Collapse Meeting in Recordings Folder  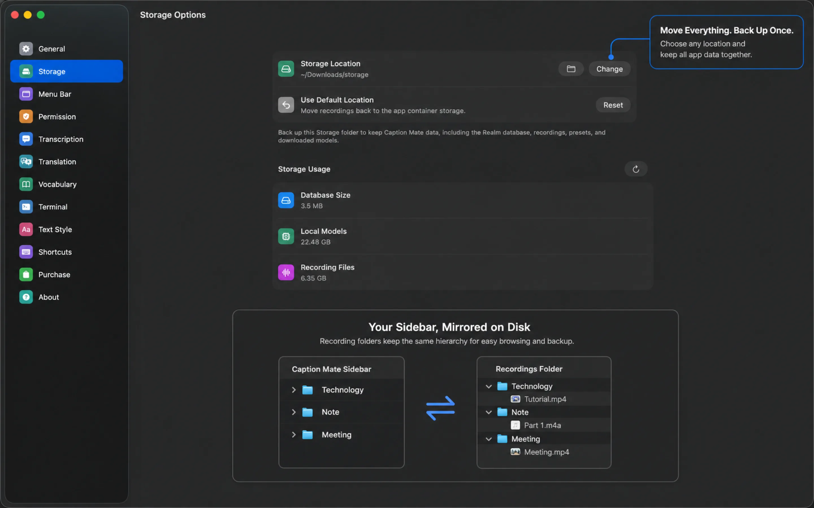(x=489, y=439)
